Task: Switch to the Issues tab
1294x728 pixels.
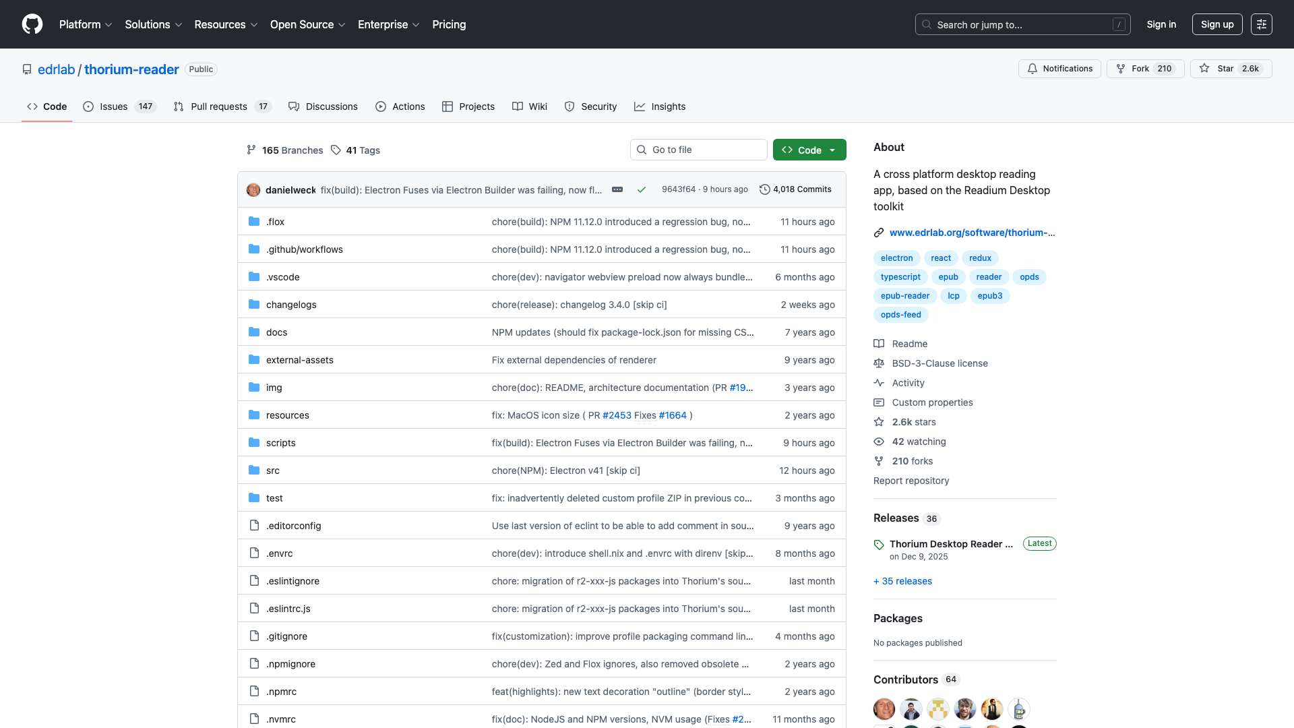Action: (x=119, y=107)
